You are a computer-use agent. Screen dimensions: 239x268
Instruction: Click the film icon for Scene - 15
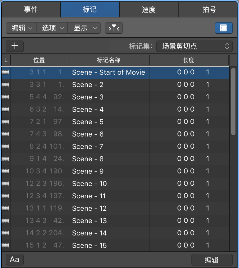pyautogui.click(x=5, y=246)
